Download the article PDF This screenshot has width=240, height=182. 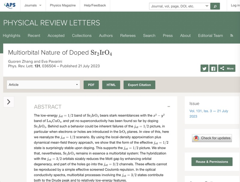pos(91,85)
